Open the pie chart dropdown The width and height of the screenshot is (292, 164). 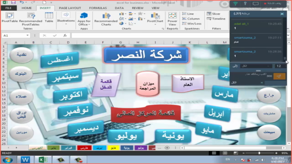pos(123,24)
